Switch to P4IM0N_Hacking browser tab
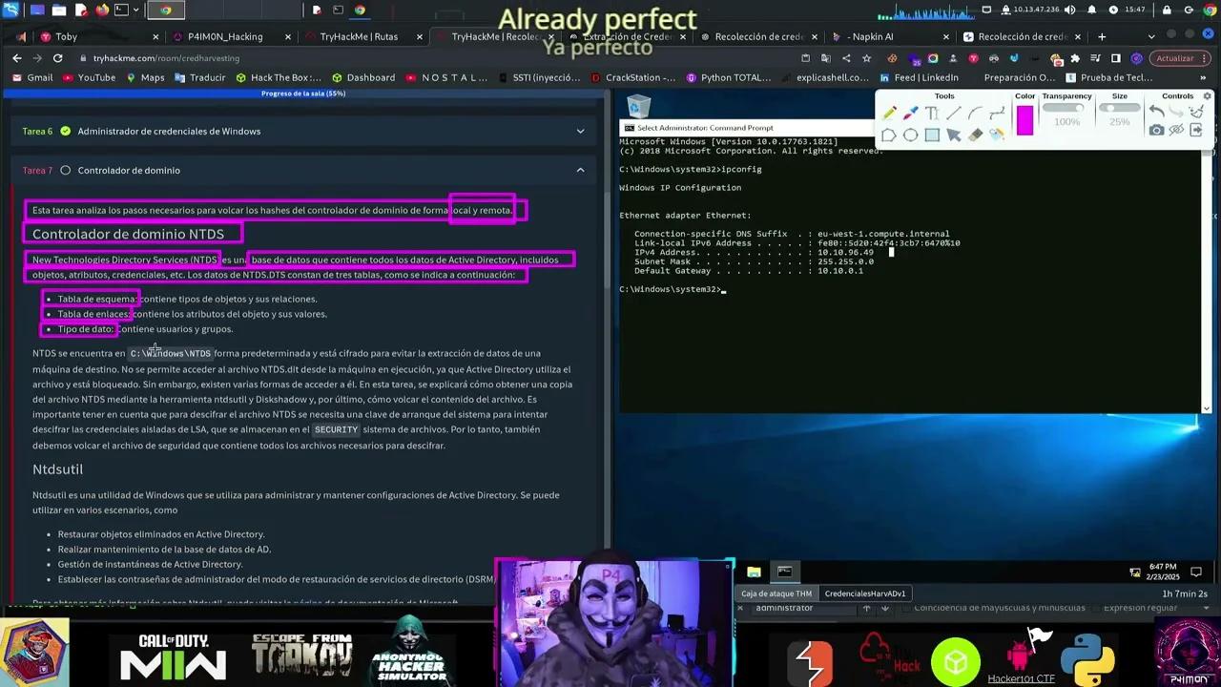 click(x=225, y=37)
